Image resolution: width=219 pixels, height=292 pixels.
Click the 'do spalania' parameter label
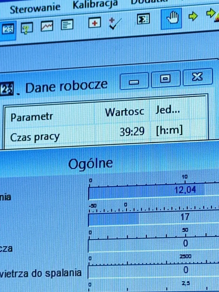pyautogui.click(x=56, y=273)
